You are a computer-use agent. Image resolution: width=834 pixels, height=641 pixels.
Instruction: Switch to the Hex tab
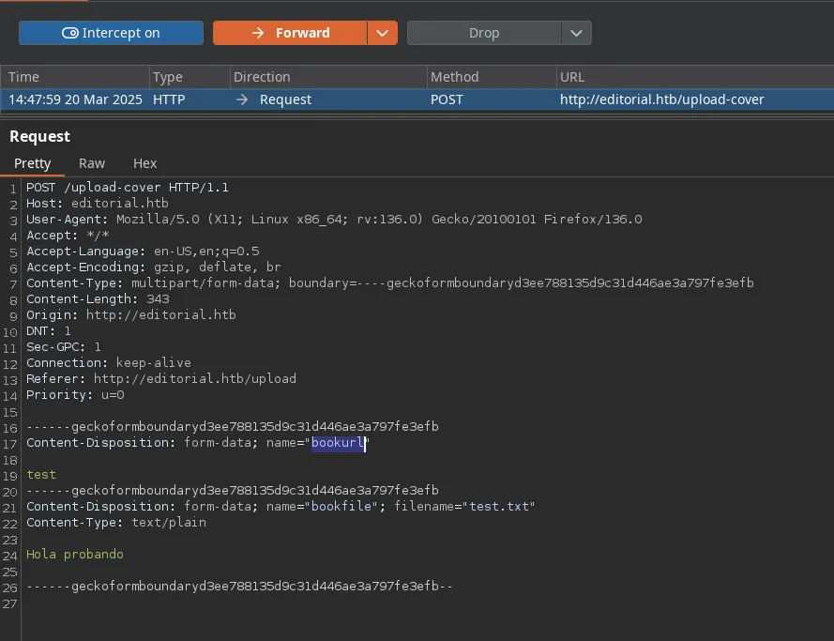[145, 163]
